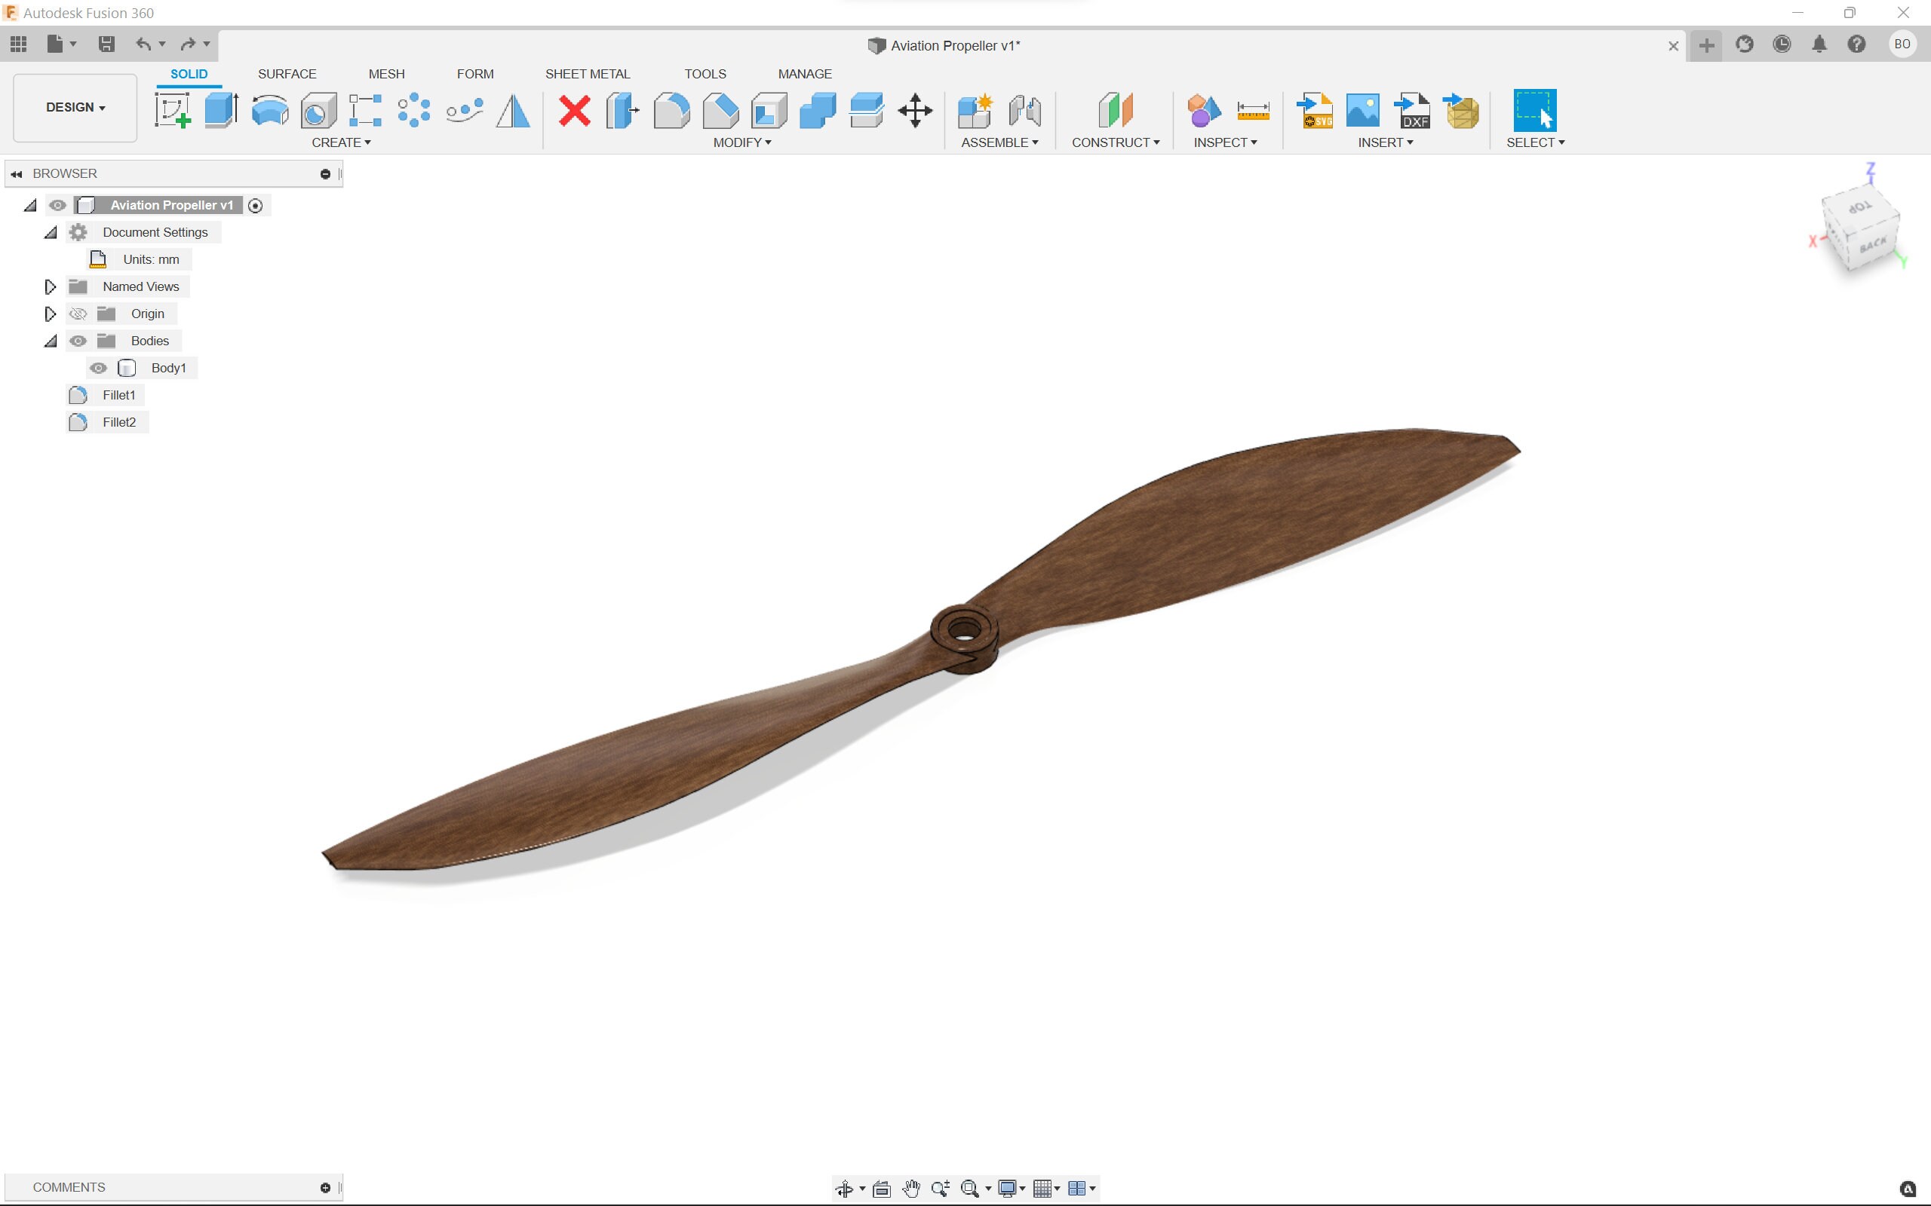Expand the Named Views tree item
The image size is (1931, 1206).
coord(51,286)
